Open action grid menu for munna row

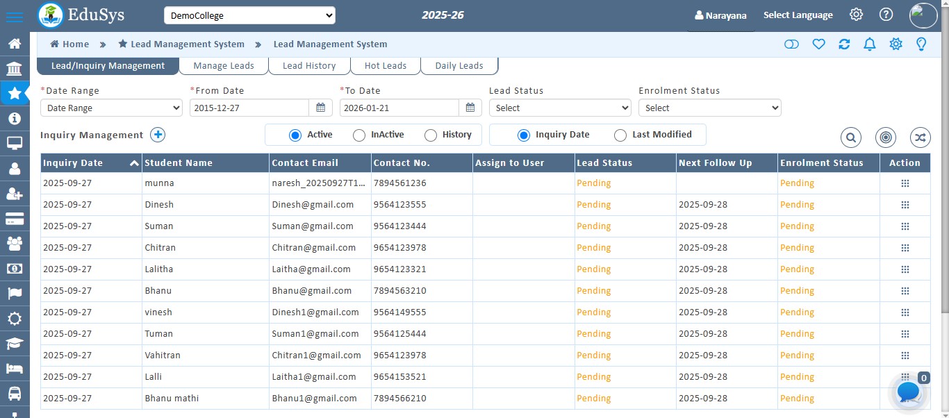point(905,183)
